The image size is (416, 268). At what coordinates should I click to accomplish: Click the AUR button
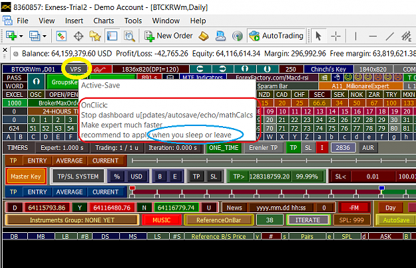(x=368, y=148)
